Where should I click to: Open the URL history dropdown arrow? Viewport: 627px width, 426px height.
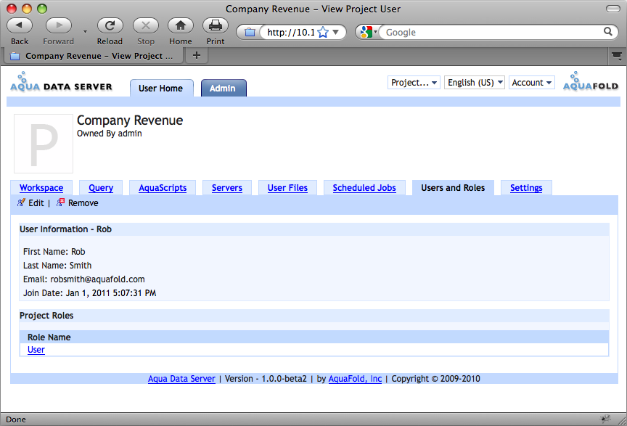pyautogui.click(x=336, y=32)
